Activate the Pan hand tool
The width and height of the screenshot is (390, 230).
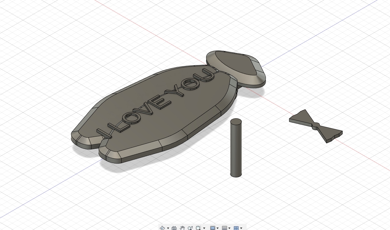click(182, 228)
